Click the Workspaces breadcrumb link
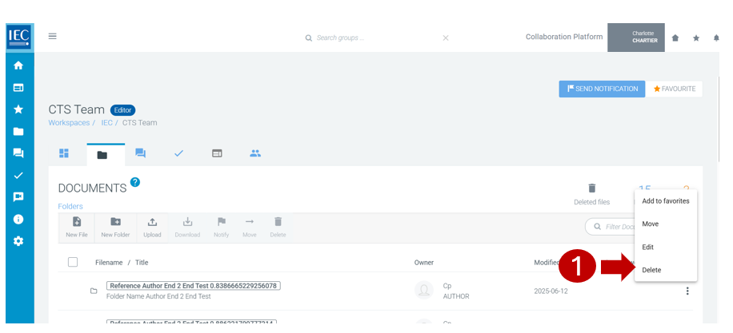The width and height of the screenshot is (733, 333). (67, 123)
